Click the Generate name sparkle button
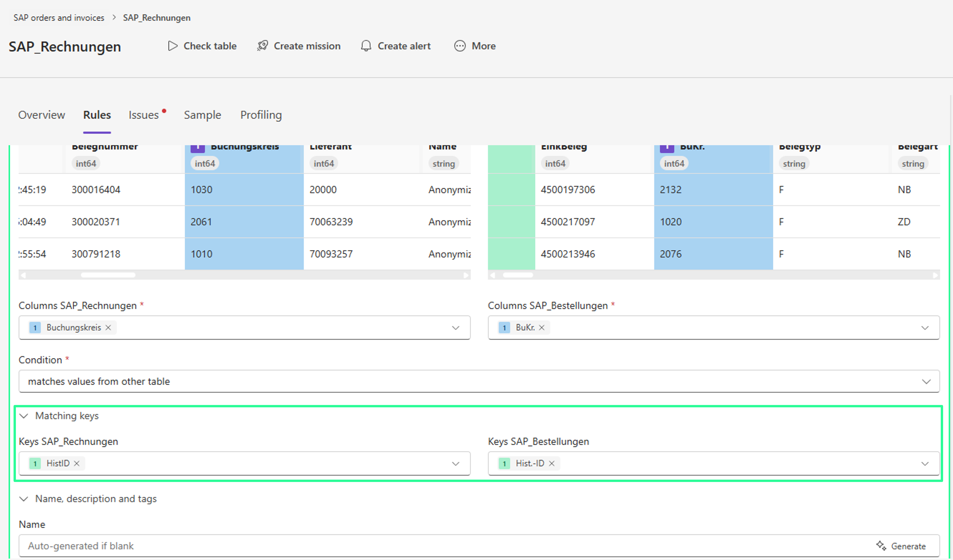 pyautogui.click(x=901, y=546)
